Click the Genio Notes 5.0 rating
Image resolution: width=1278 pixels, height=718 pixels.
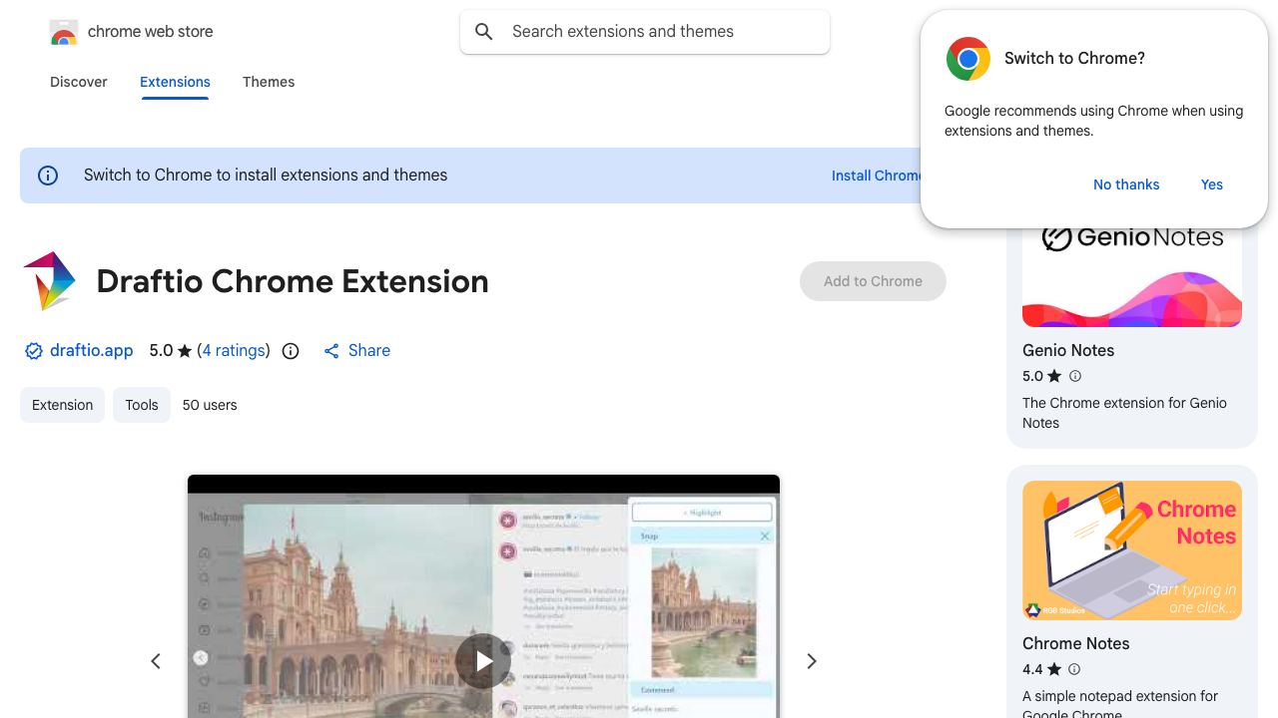(x=1041, y=376)
